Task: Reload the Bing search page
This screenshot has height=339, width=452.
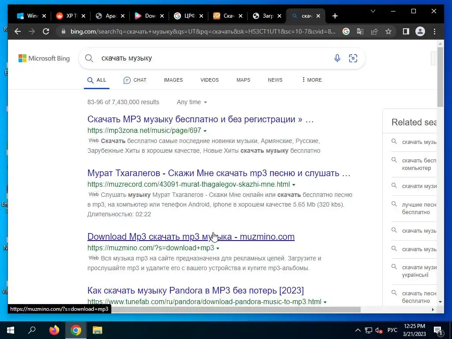Action: [x=46, y=31]
